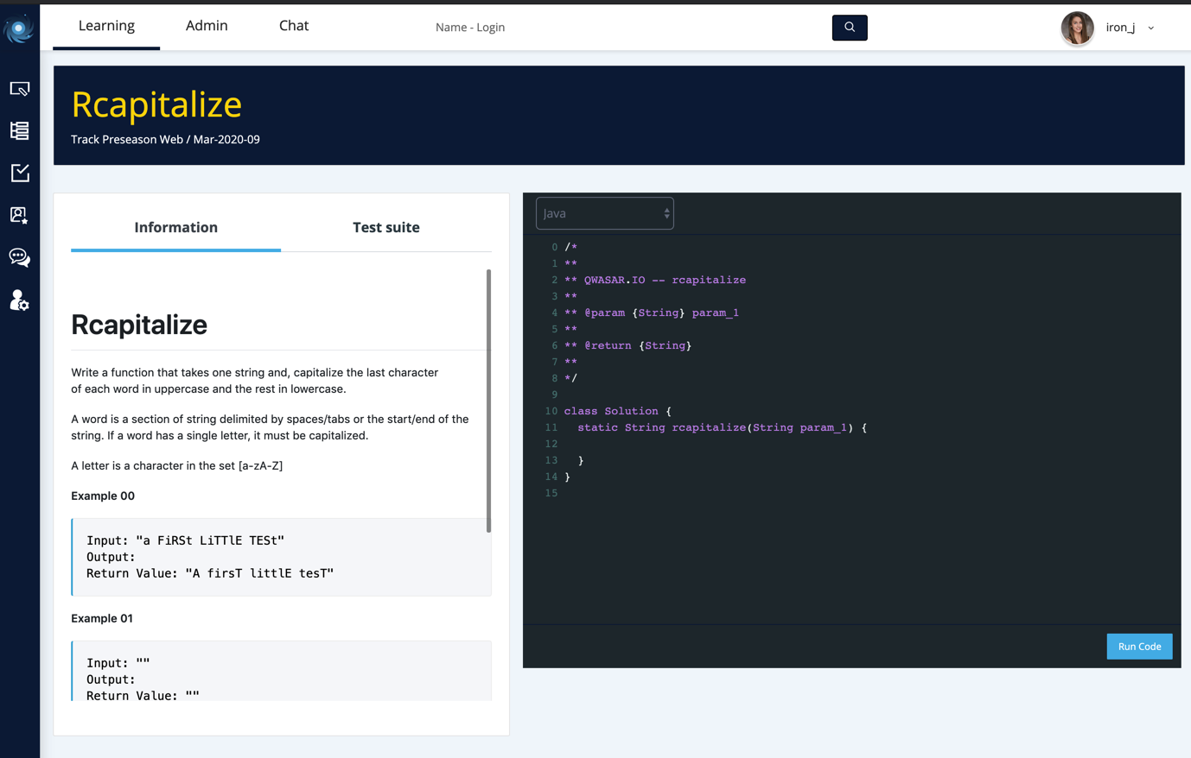Open the Admin menu item
This screenshot has width=1191, height=758.
tap(207, 25)
